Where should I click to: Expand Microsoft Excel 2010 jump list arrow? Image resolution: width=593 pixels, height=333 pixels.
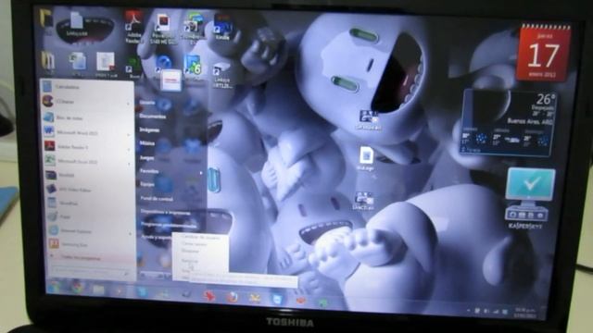click(x=129, y=164)
